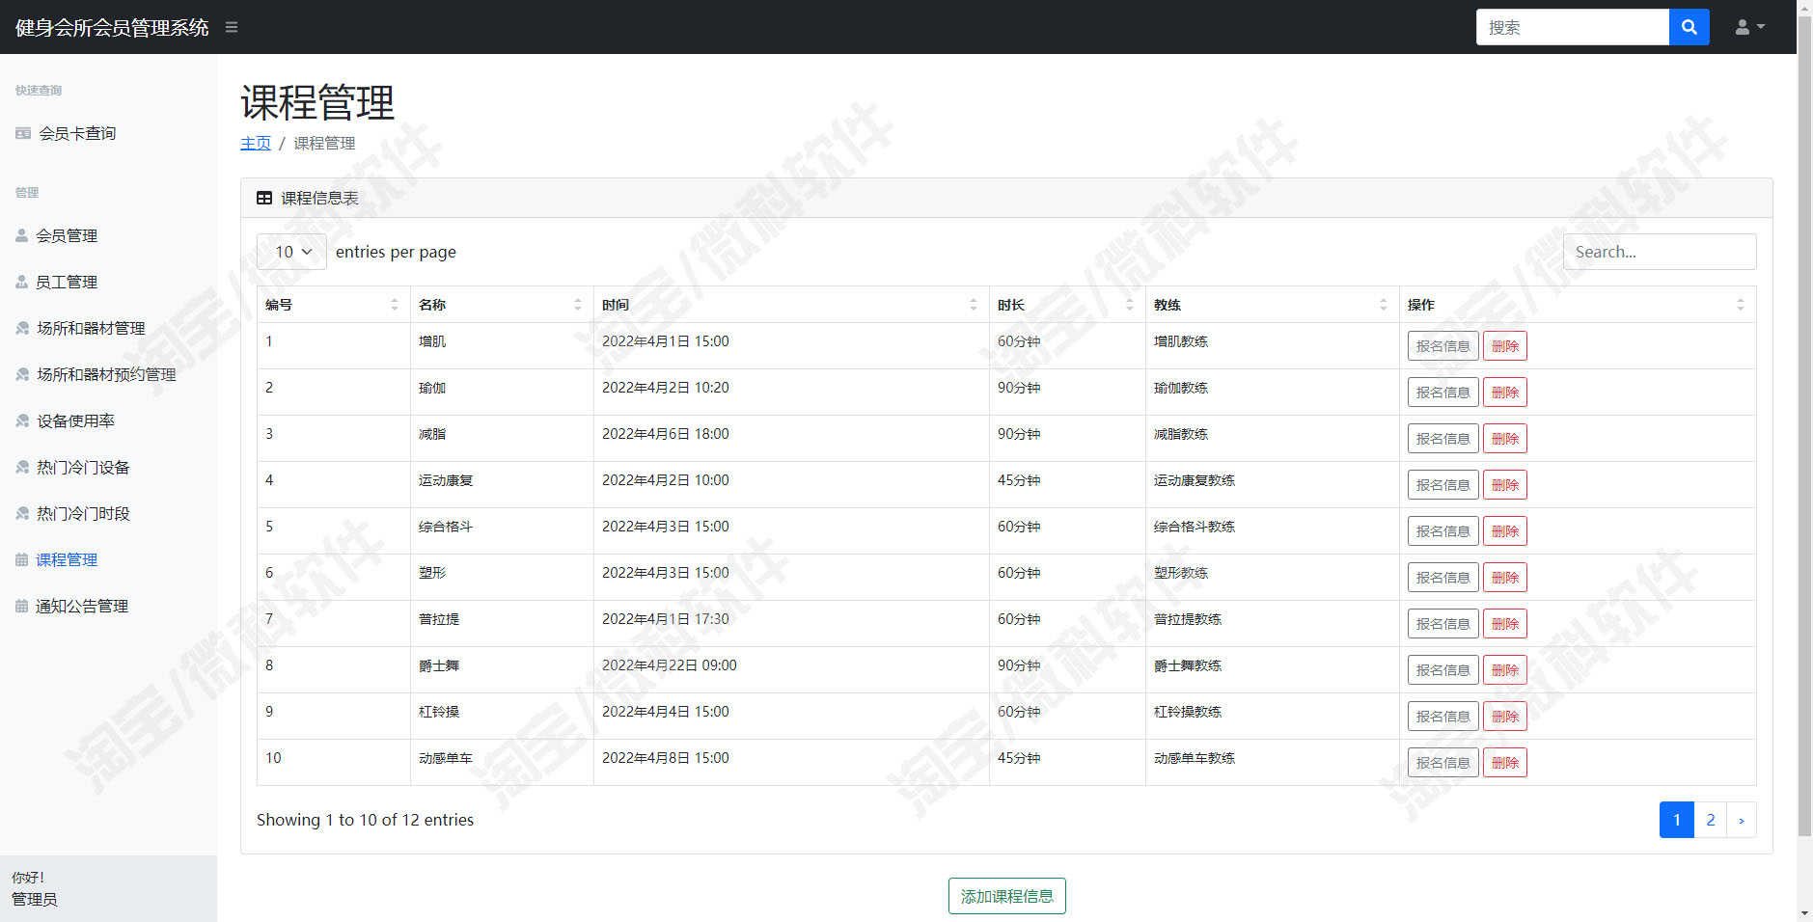The height and width of the screenshot is (922, 1813).
Task: View 报名信息 for 减脂 course
Action: (x=1442, y=439)
